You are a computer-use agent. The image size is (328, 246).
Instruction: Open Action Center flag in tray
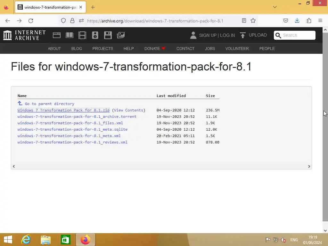268,240
